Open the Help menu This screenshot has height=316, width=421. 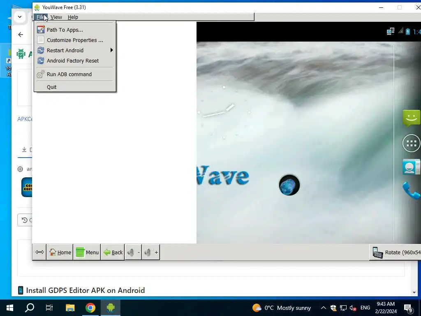73,17
